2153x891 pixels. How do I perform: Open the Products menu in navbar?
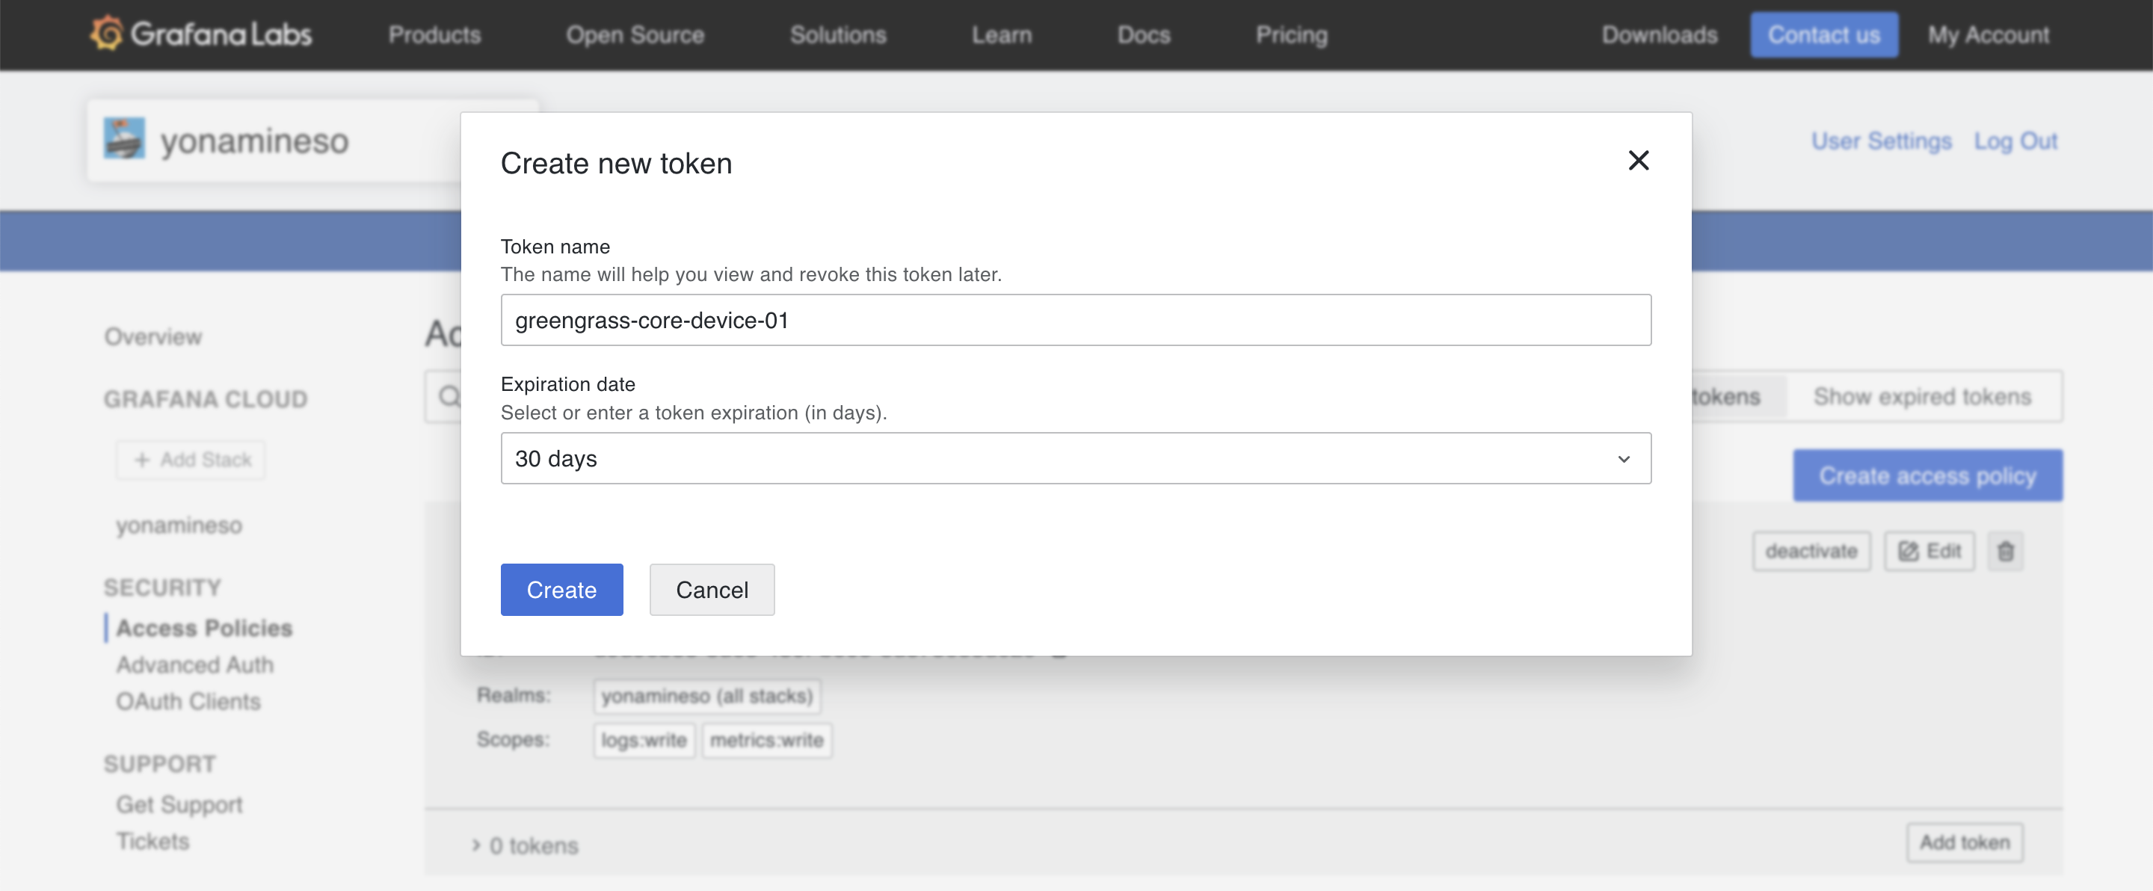click(x=434, y=35)
